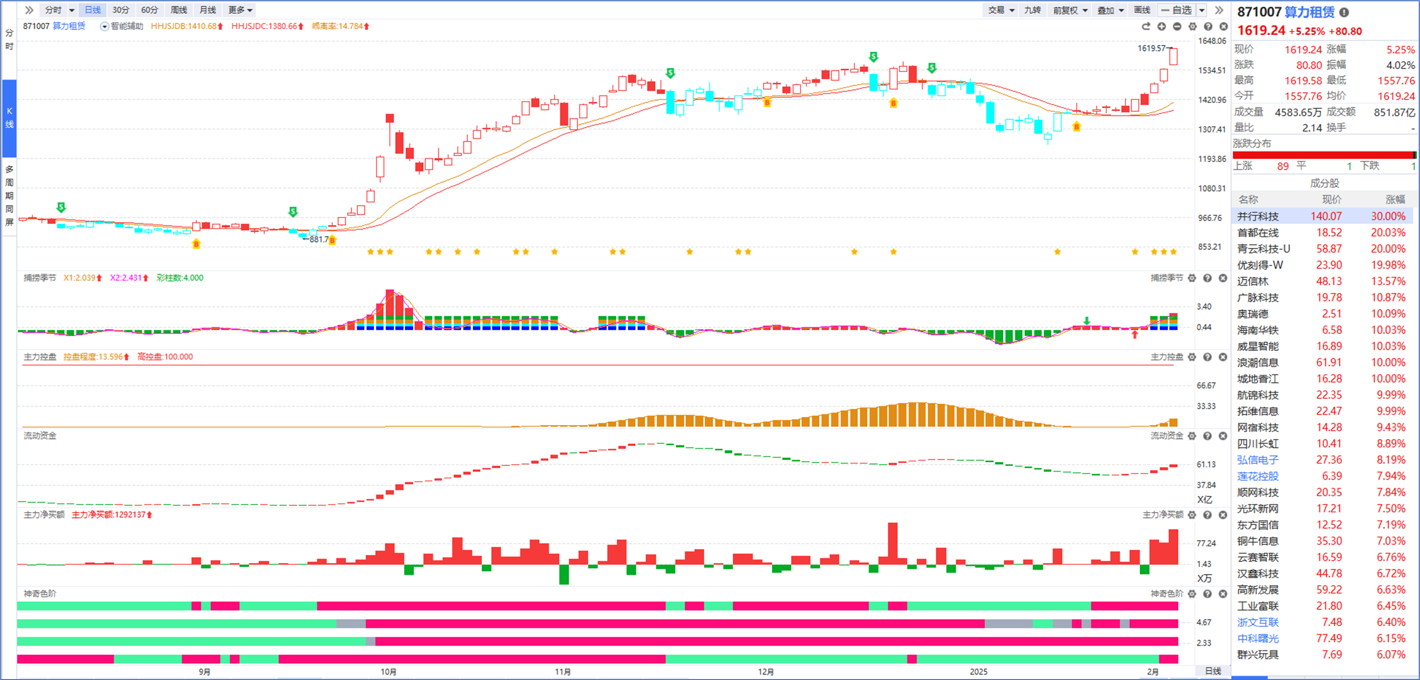Open the 前复权 adjustment dropdown
This screenshot has width=1420, height=680.
coord(1070,10)
